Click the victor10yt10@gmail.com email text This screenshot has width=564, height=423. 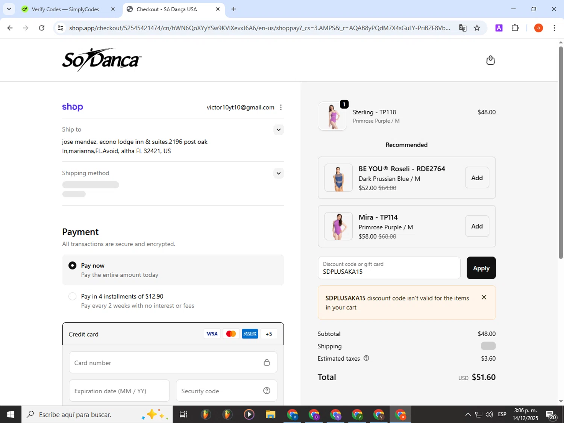[x=240, y=108]
